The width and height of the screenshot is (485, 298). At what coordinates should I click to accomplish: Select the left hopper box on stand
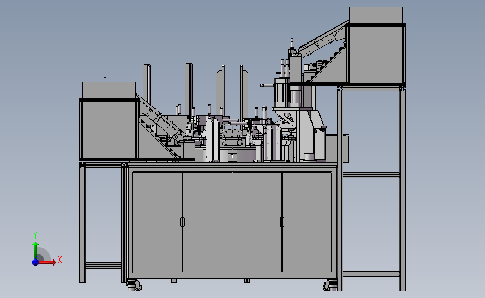tap(109, 121)
